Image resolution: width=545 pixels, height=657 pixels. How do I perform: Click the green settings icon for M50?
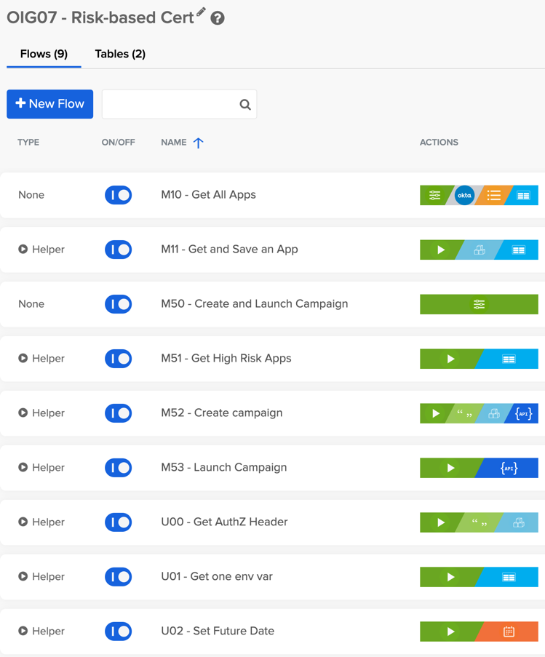tap(479, 304)
